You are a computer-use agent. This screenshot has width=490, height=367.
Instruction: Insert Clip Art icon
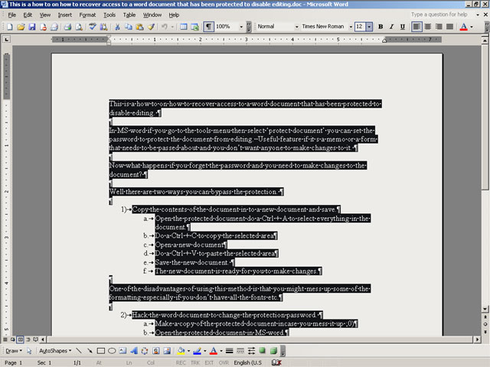[x=156, y=351]
